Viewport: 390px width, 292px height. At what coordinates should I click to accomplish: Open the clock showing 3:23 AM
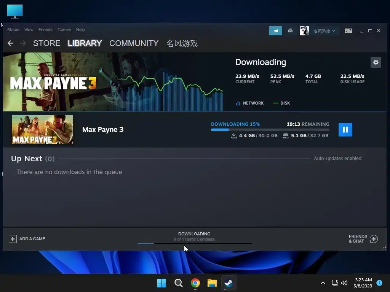(x=363, y=283)
